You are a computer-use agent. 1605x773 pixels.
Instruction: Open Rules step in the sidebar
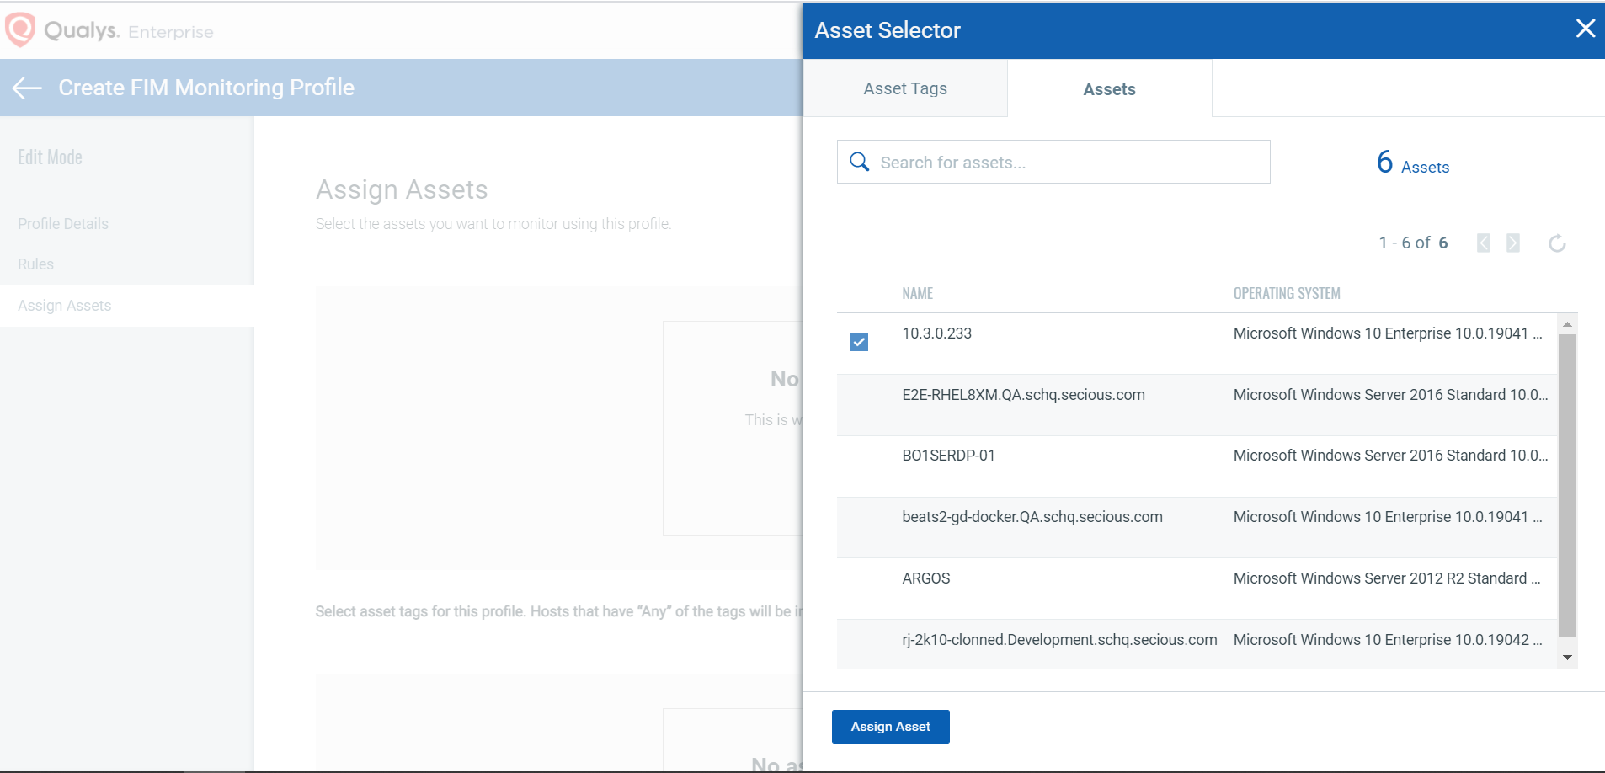[x=35, y=264]
